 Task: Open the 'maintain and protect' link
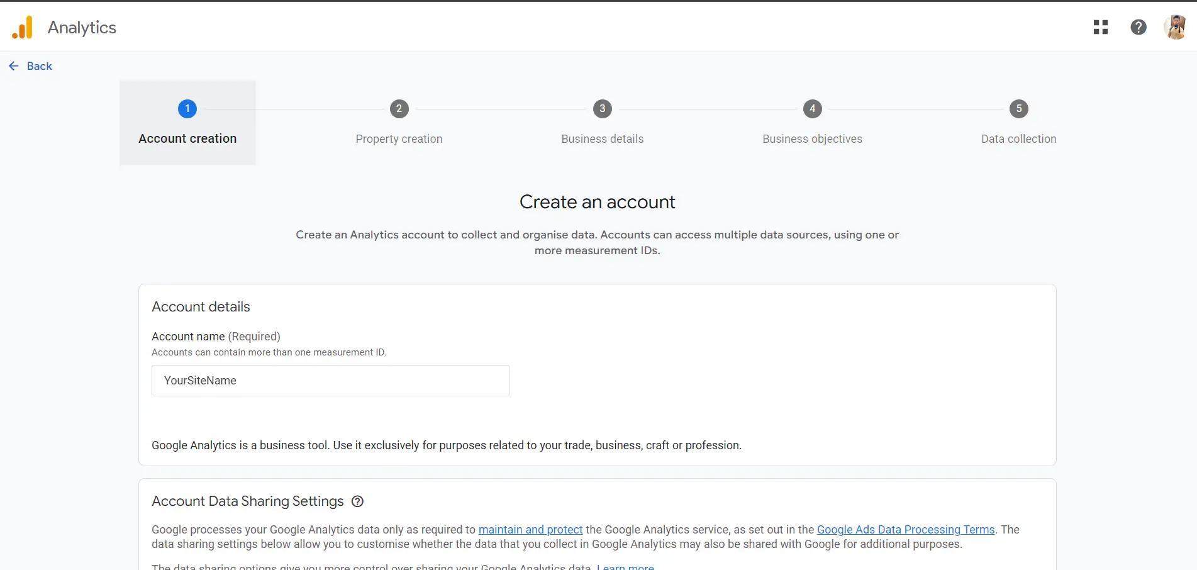(x=530, y=530)
